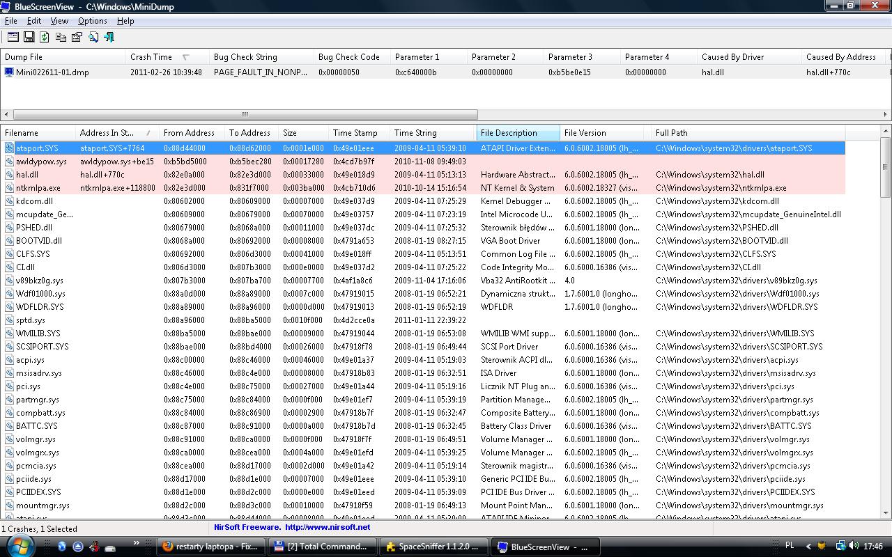Click the blue globe Quick Launch icon

click(x=62, y=547)
